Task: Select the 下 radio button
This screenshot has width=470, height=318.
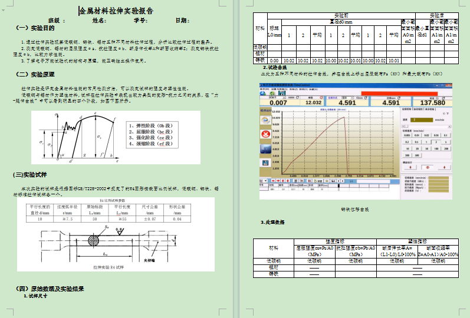Action: [445, 114]
